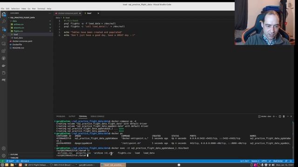Image resolution: width=298 pixels, height=167 pixels.
Task: Open the Help menu
Action: pos(49,9)
